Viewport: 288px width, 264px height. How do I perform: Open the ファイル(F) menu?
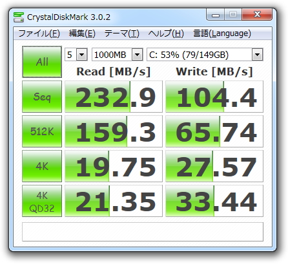pyautogui.click(x=39, y=33)
